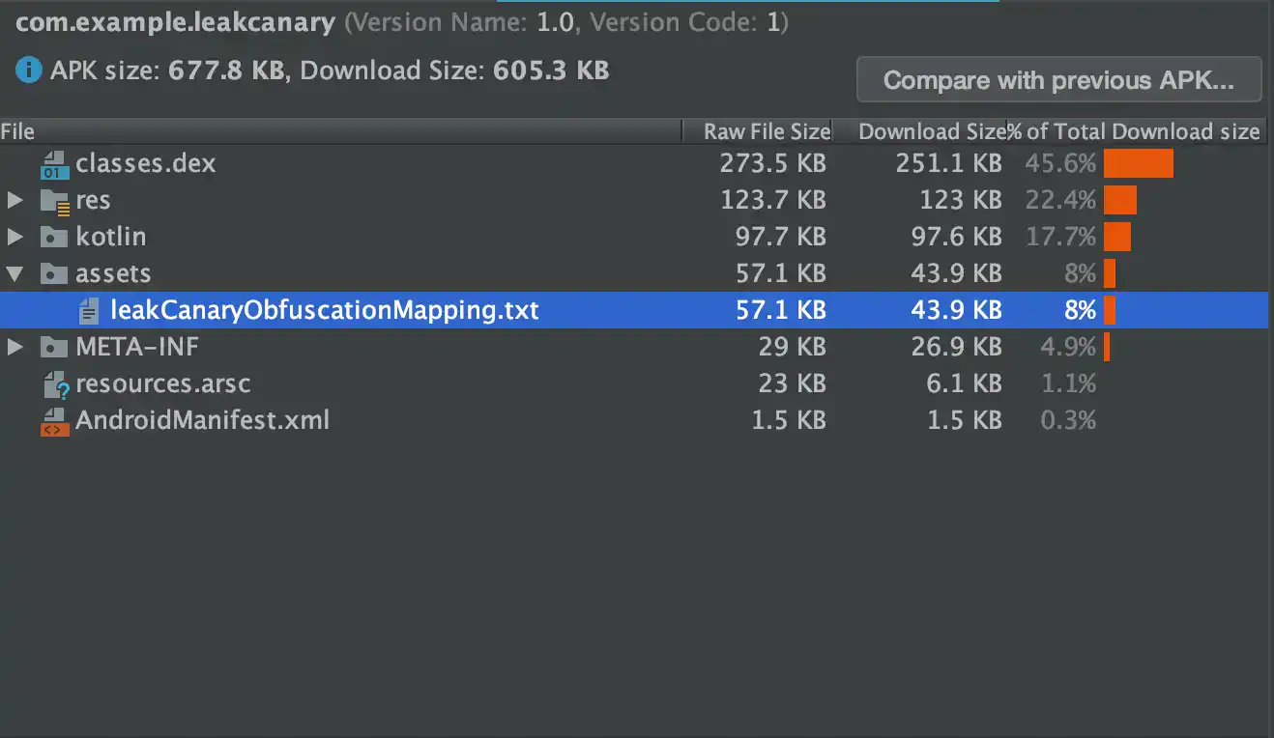Image resolution: width=1274 pixels, height=738 pixels.
Task: Click the resources.arsc file icon
Action: click(x=56, y=384)
